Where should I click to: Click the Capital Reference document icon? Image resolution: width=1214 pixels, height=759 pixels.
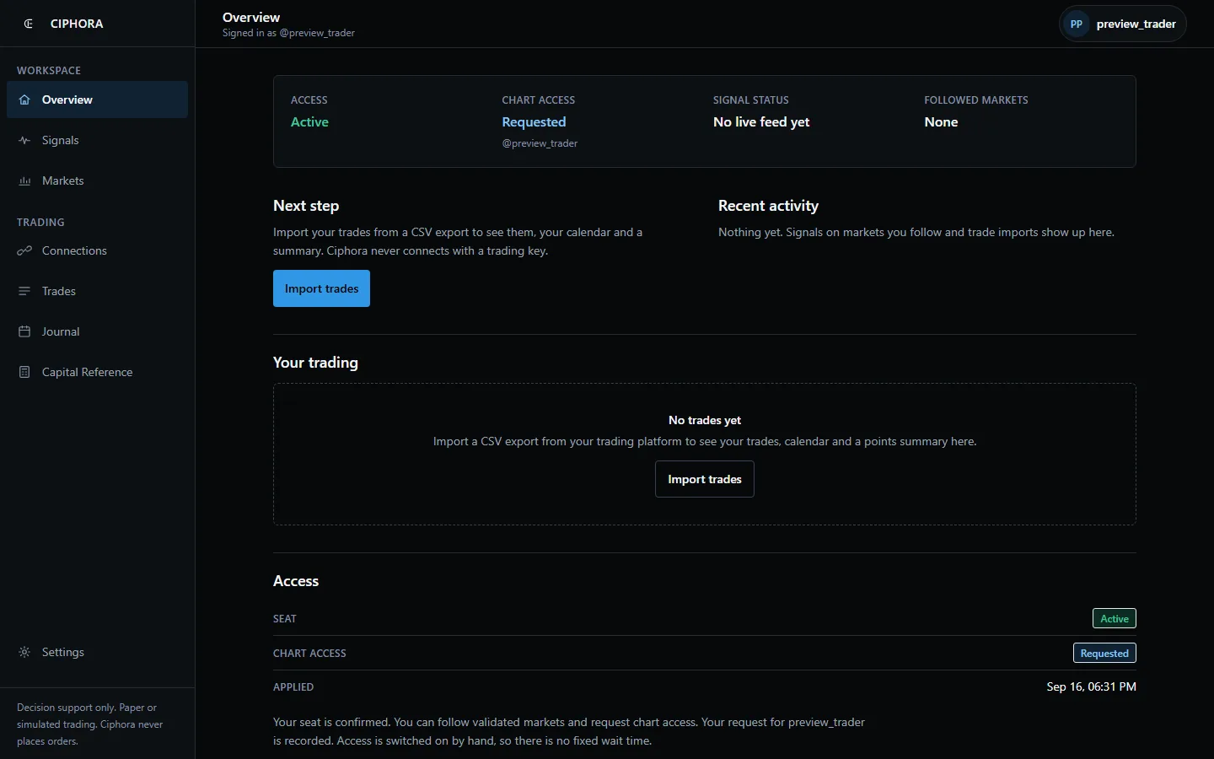pos(24,372)
